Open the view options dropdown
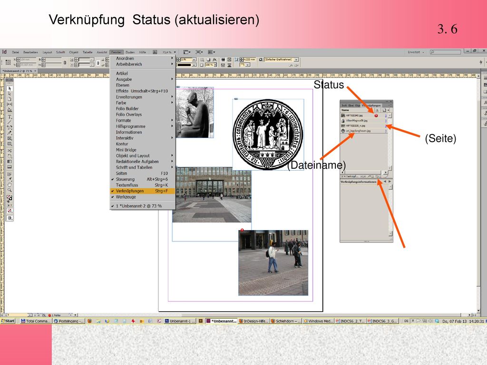The image size is (487, 365). [x=187, y=52]
